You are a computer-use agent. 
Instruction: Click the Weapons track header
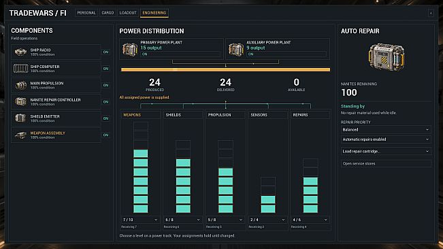pos(140,115)
